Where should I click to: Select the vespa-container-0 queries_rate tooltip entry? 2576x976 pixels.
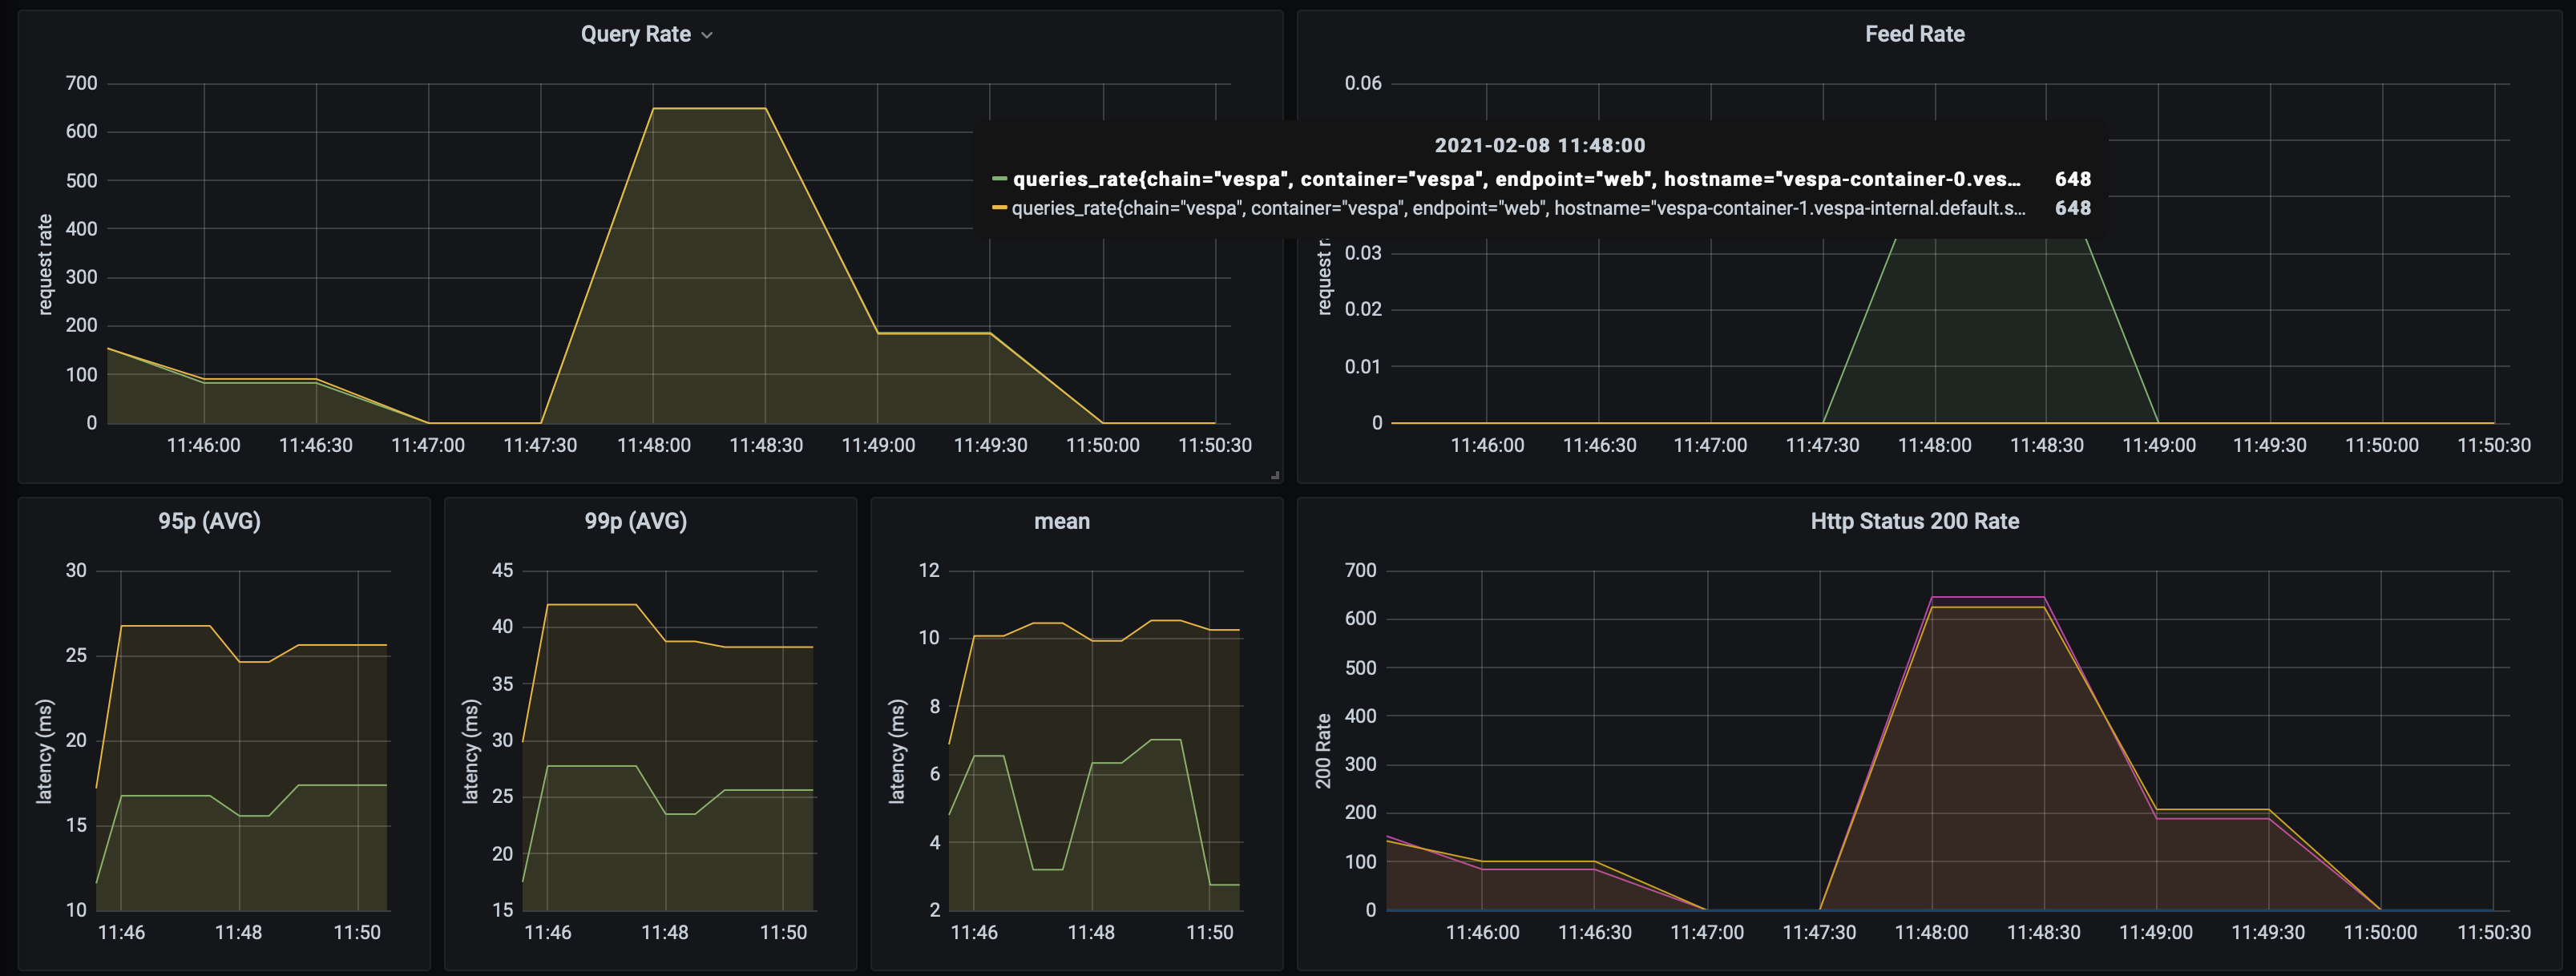tap(1516, 179)
